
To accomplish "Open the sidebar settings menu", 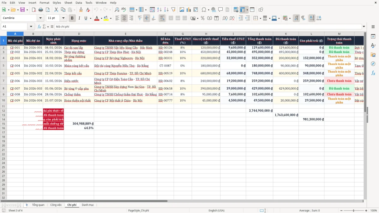I will tap(373, 27).
